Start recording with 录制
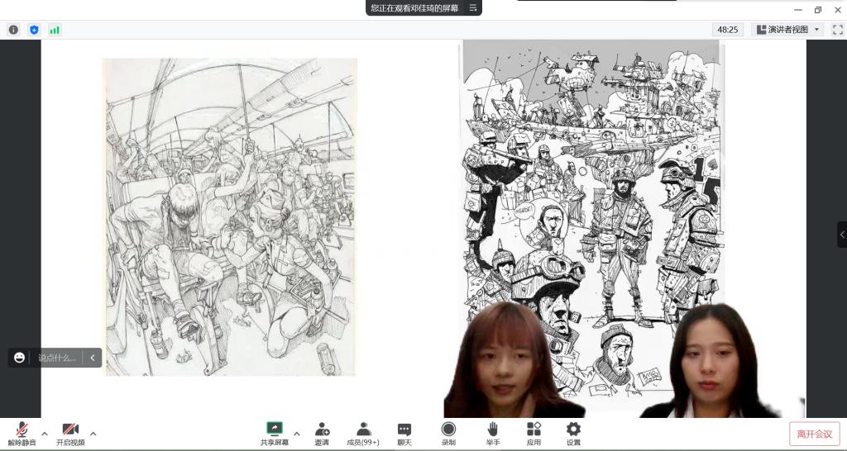847x451 pixels. click(447, 434)
